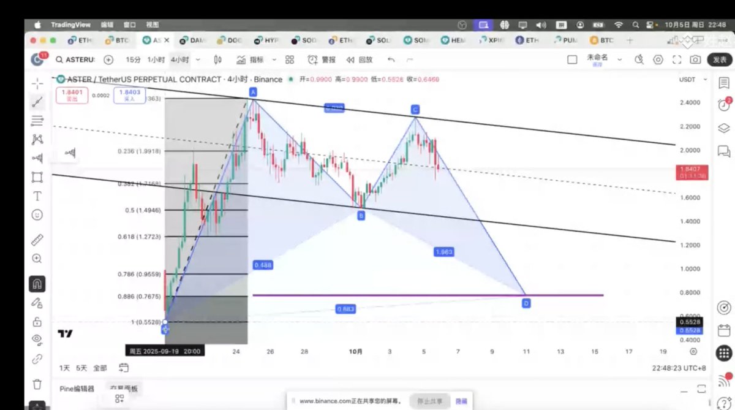The width and height of the screenshot is (735, 410).
Task: Switch to the 15分 timeframe
Action: [x=133, y=59]
